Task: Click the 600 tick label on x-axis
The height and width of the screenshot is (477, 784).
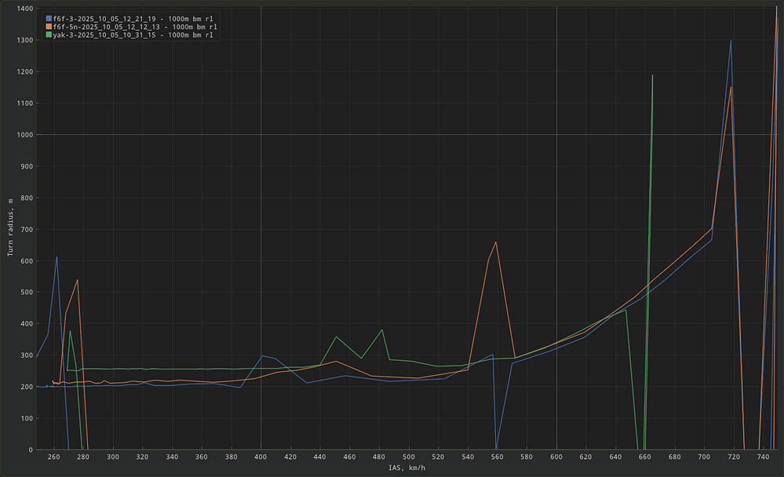Action: (556, 456)
